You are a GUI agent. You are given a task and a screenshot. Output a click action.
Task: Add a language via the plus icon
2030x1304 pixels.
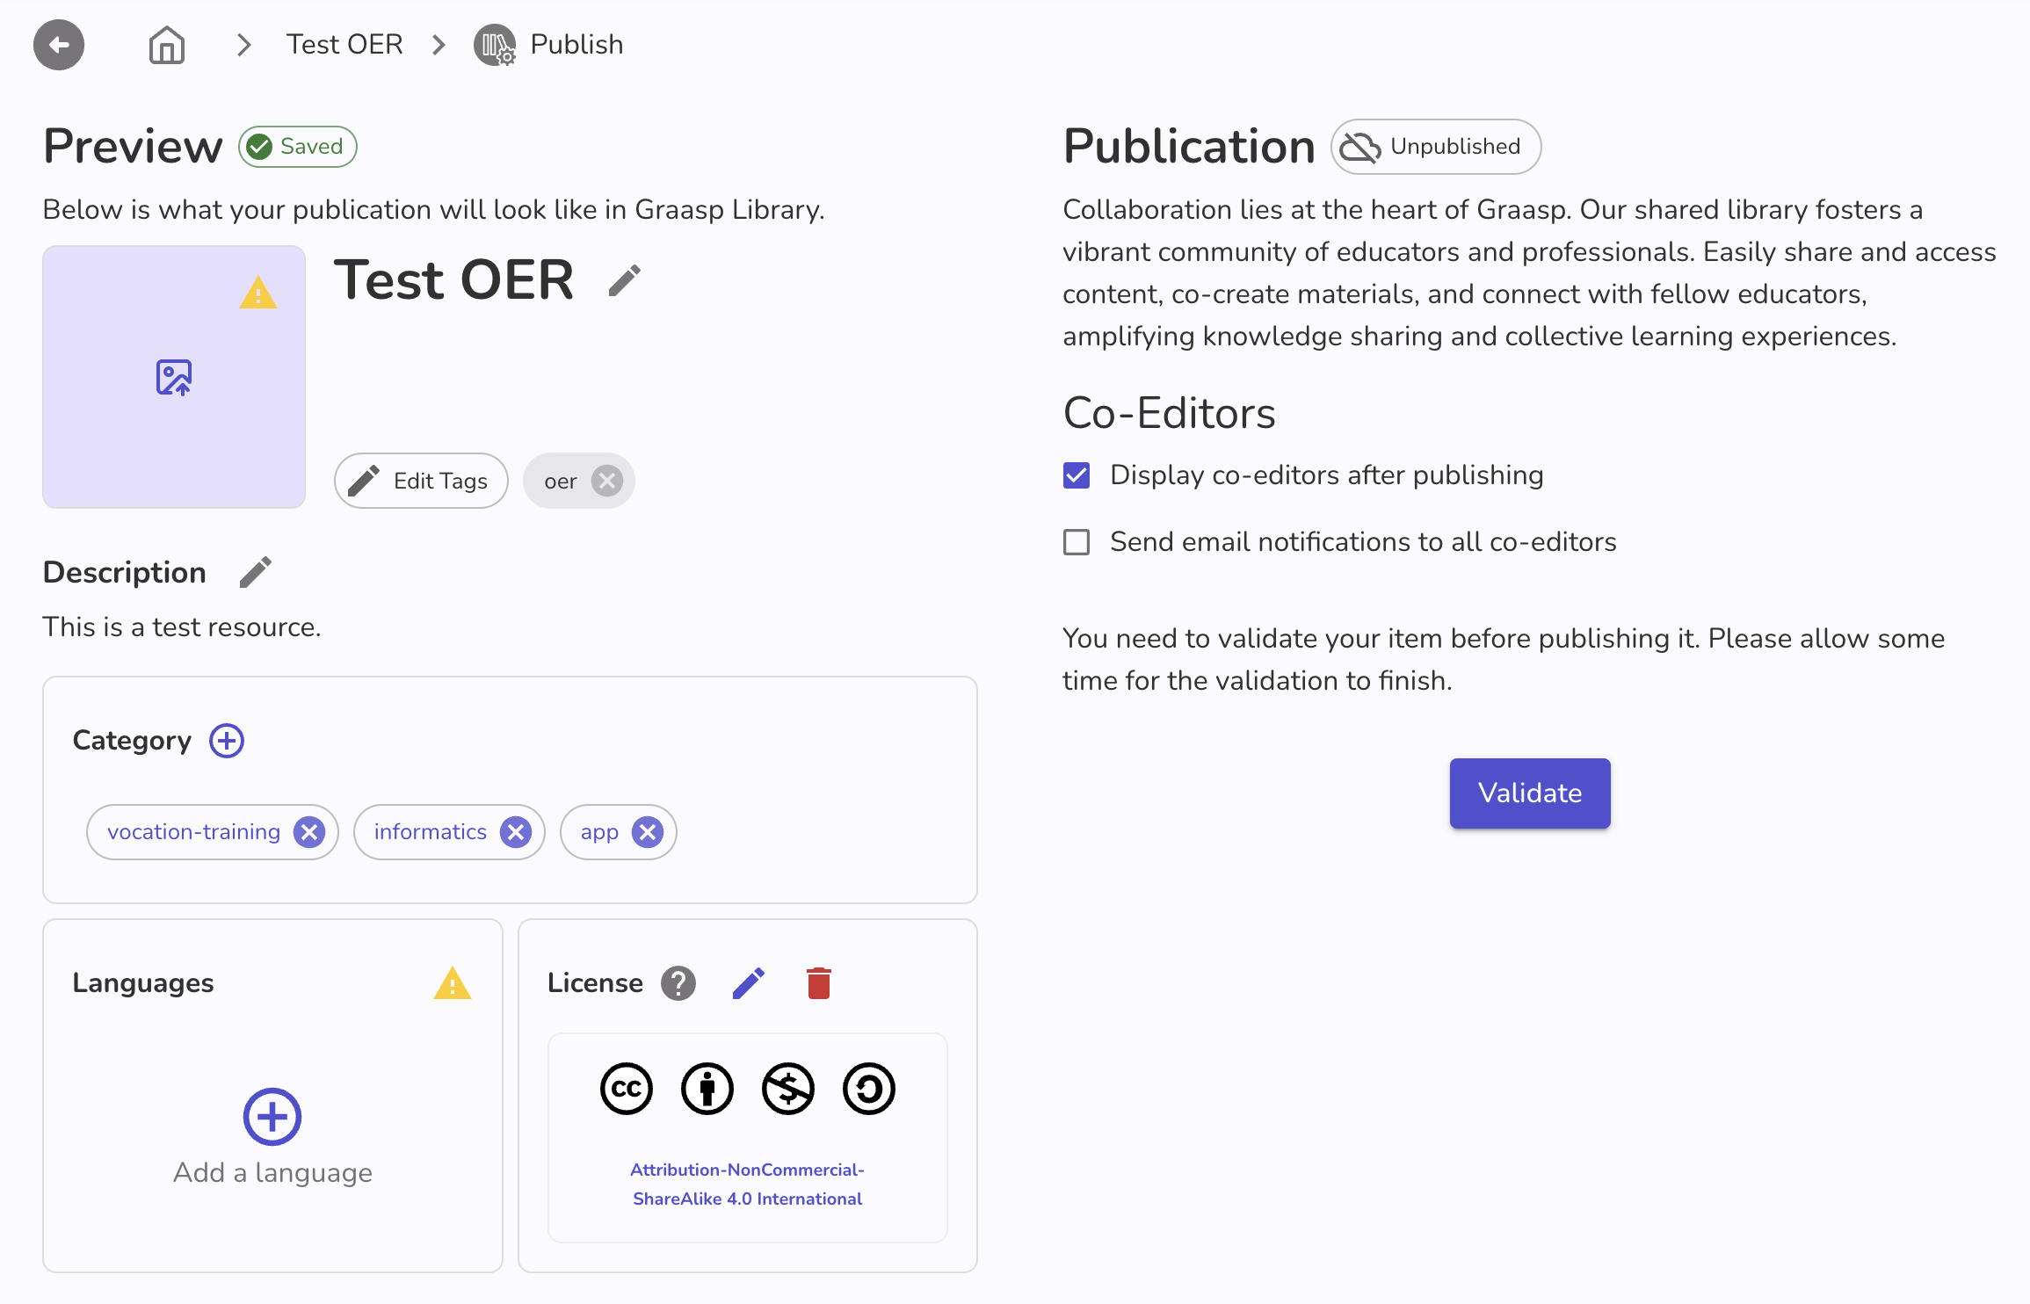pyautogui.click(x=272, y=1117)
